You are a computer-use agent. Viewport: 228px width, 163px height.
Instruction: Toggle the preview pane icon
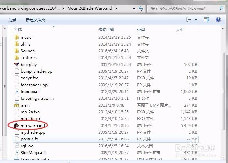pyautogui.click(x=206, y=20)
